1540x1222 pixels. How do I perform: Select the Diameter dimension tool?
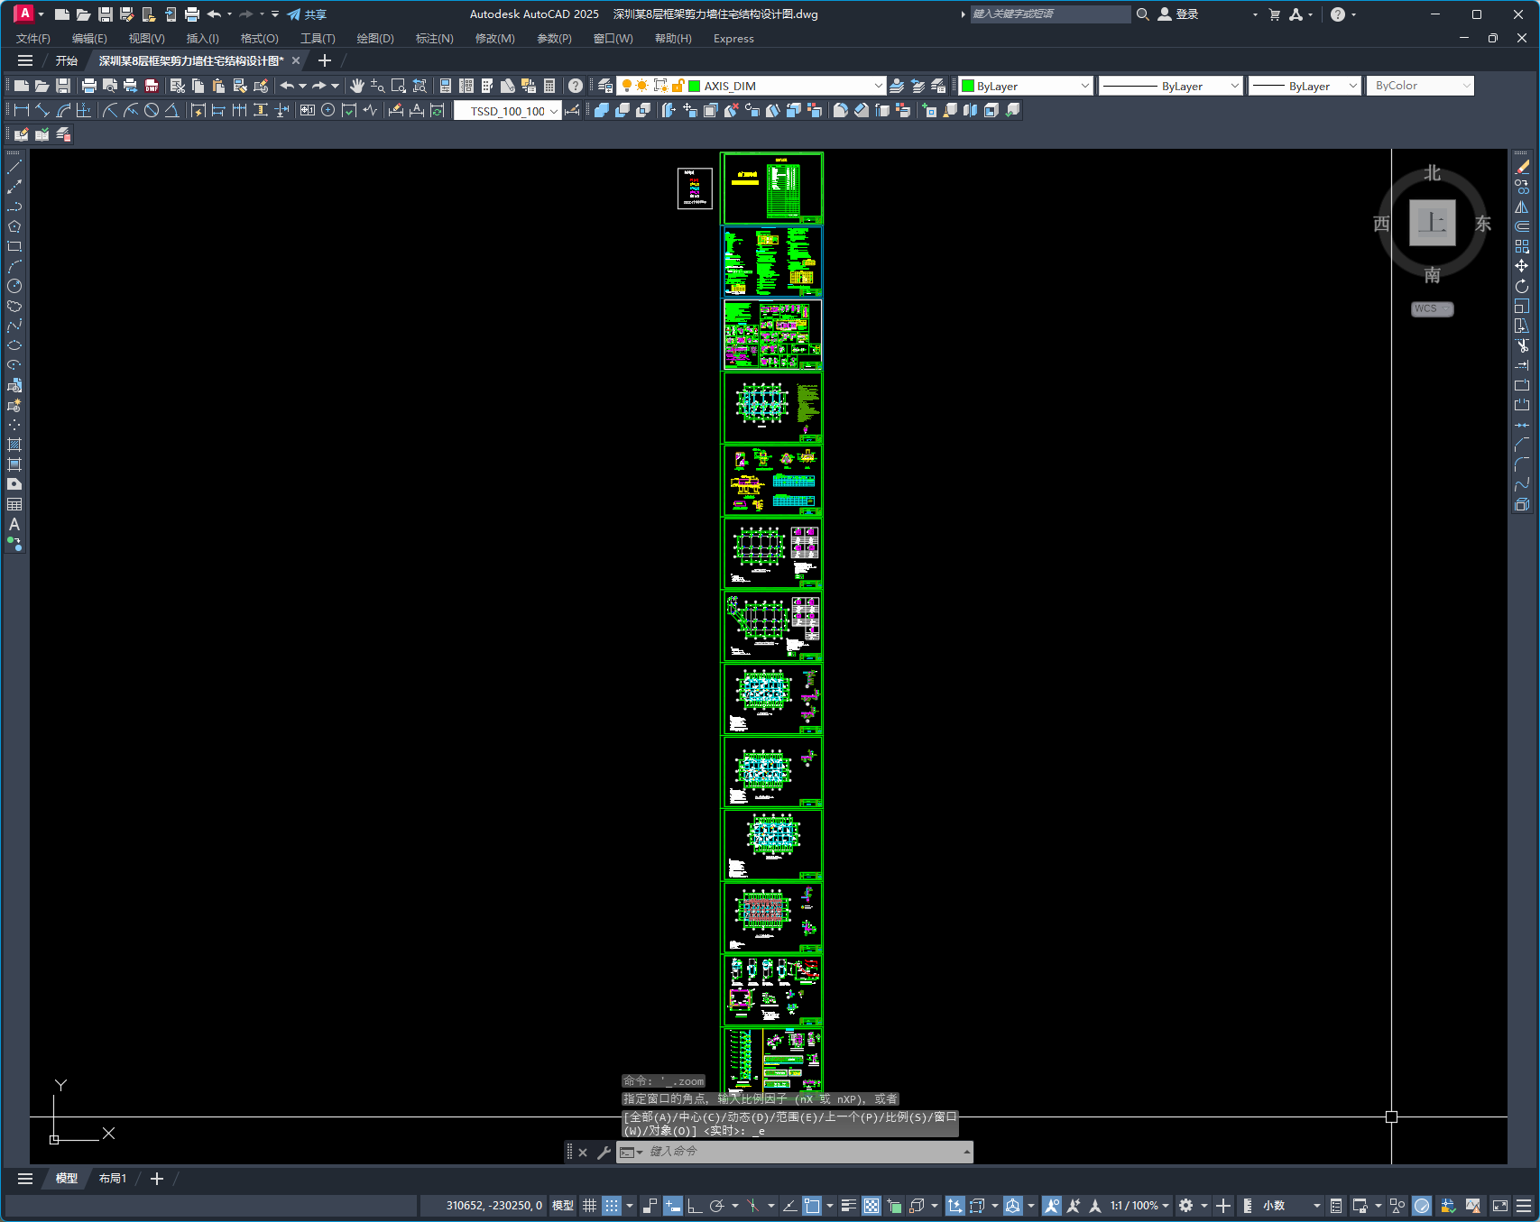coord(152,110)
